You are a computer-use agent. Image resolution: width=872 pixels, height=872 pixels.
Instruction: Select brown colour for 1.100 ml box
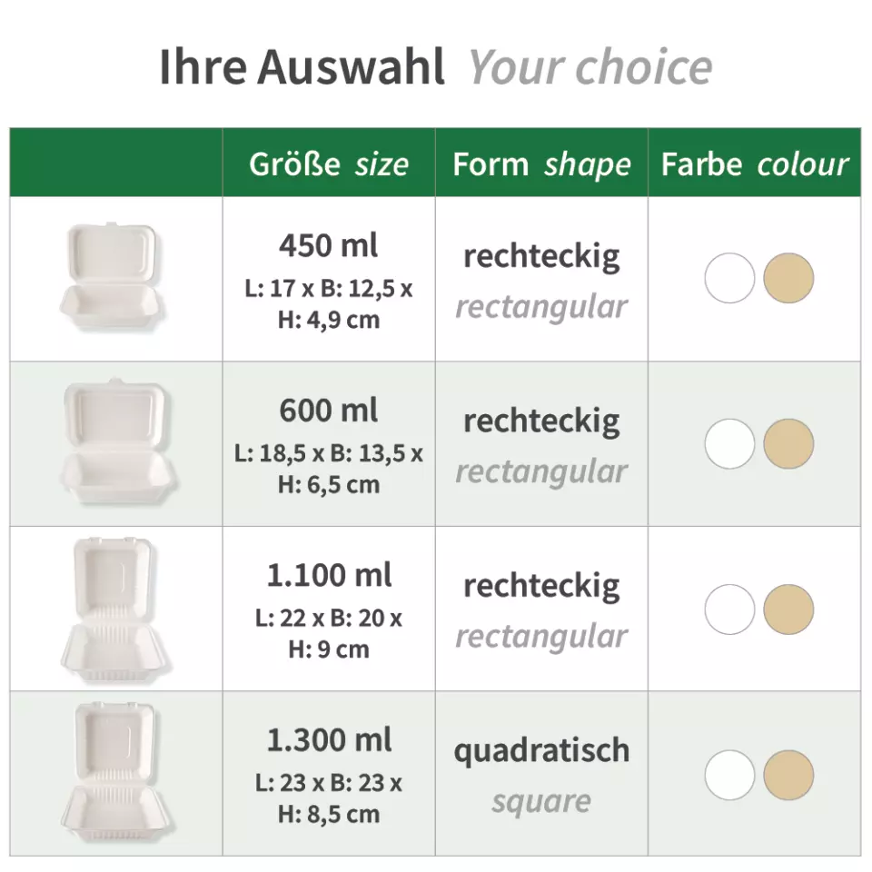coord(788,609)
